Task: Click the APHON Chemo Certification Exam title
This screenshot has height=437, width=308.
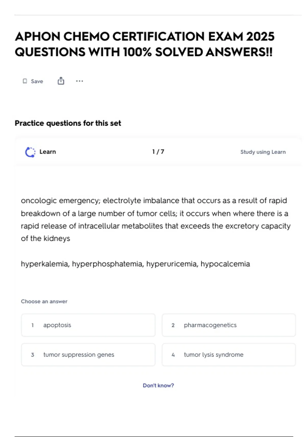Action: 145,44
